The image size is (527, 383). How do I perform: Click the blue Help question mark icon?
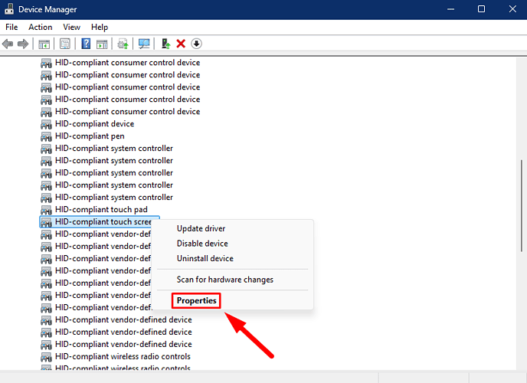(87, 44)
